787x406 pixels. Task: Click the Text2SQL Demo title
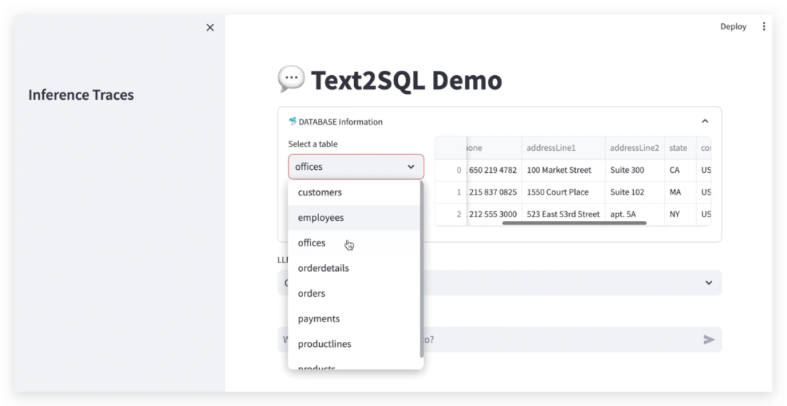click(x=407, y=80)
